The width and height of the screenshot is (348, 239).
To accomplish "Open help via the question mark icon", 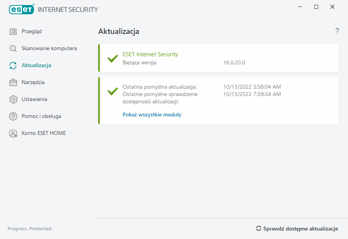I will coord(337,31).
